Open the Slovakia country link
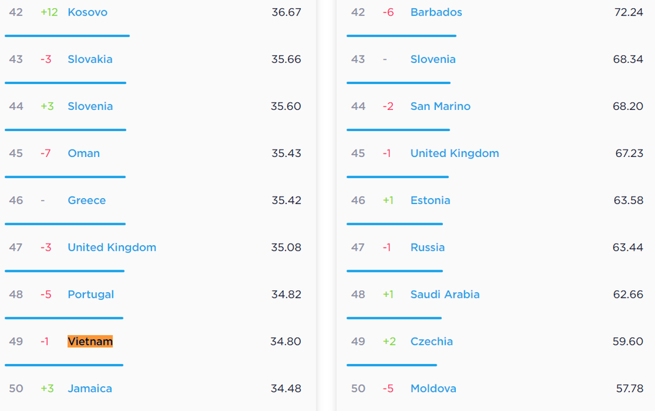The width and height of the screenshot is (655, 411). pyautogui.click(x=90, y=59)
